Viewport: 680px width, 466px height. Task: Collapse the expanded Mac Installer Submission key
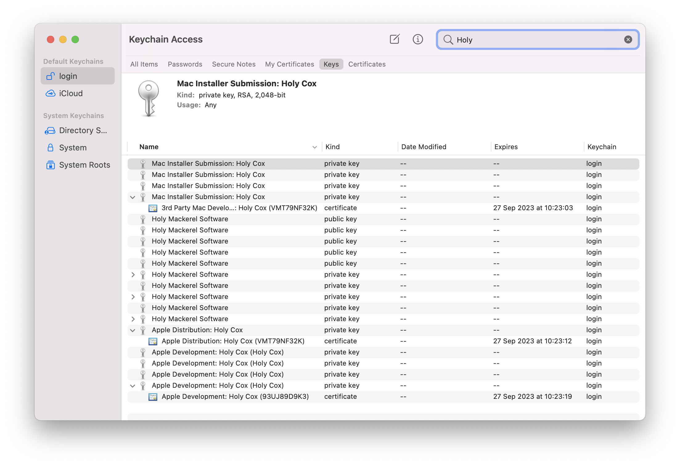coord(133,197)
